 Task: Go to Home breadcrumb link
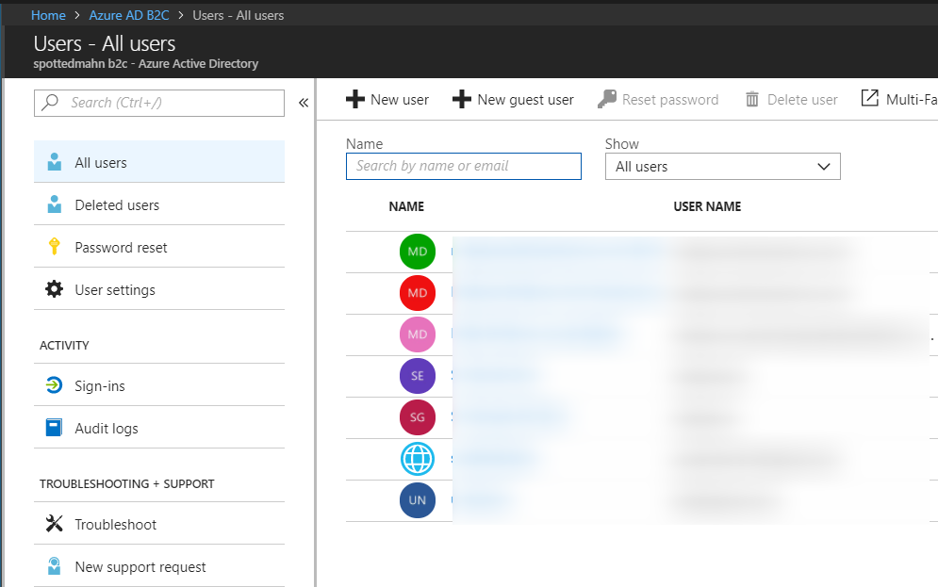[48, 15]
